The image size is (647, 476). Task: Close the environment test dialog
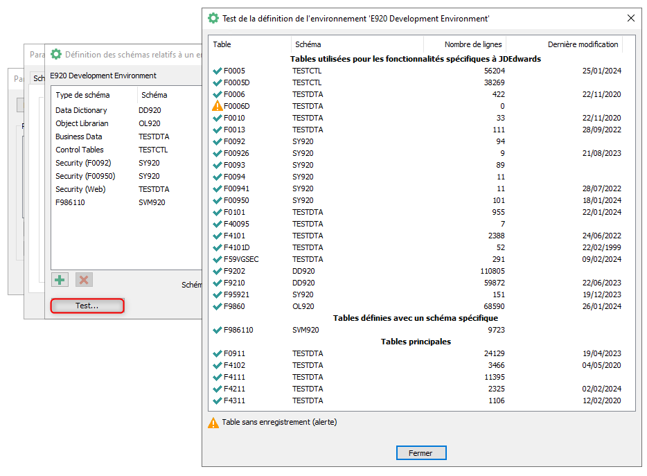click(631, 18)
